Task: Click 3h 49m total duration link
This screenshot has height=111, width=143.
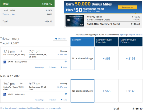Action: pyautogui.click(x=62, y=55)
